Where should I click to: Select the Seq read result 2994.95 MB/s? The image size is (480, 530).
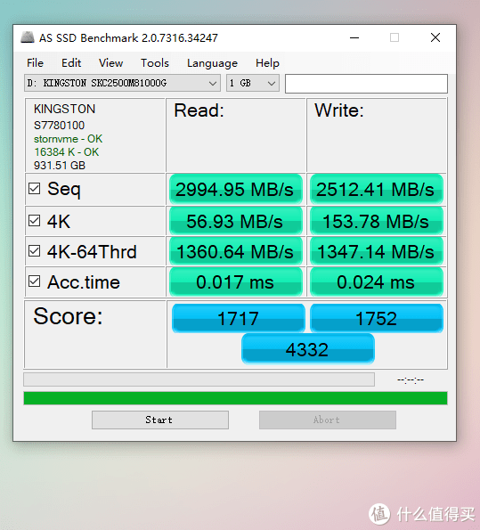(x=236, y=189)
